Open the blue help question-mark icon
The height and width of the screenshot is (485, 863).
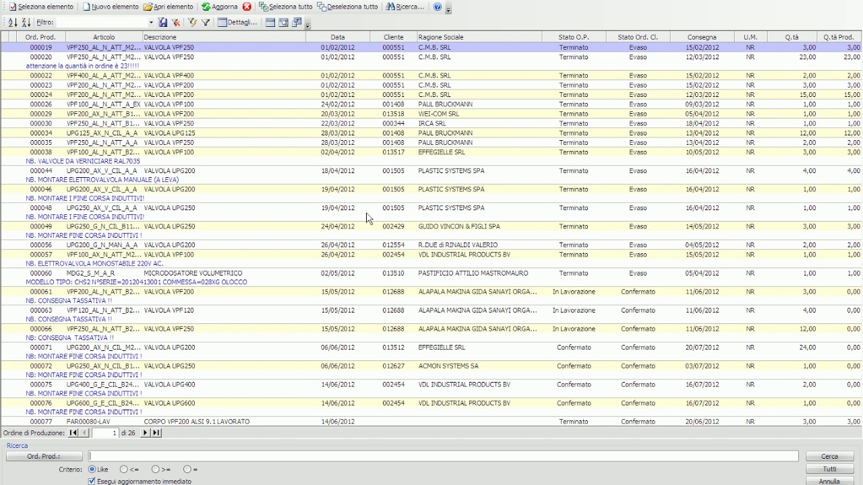coord(438,7)
